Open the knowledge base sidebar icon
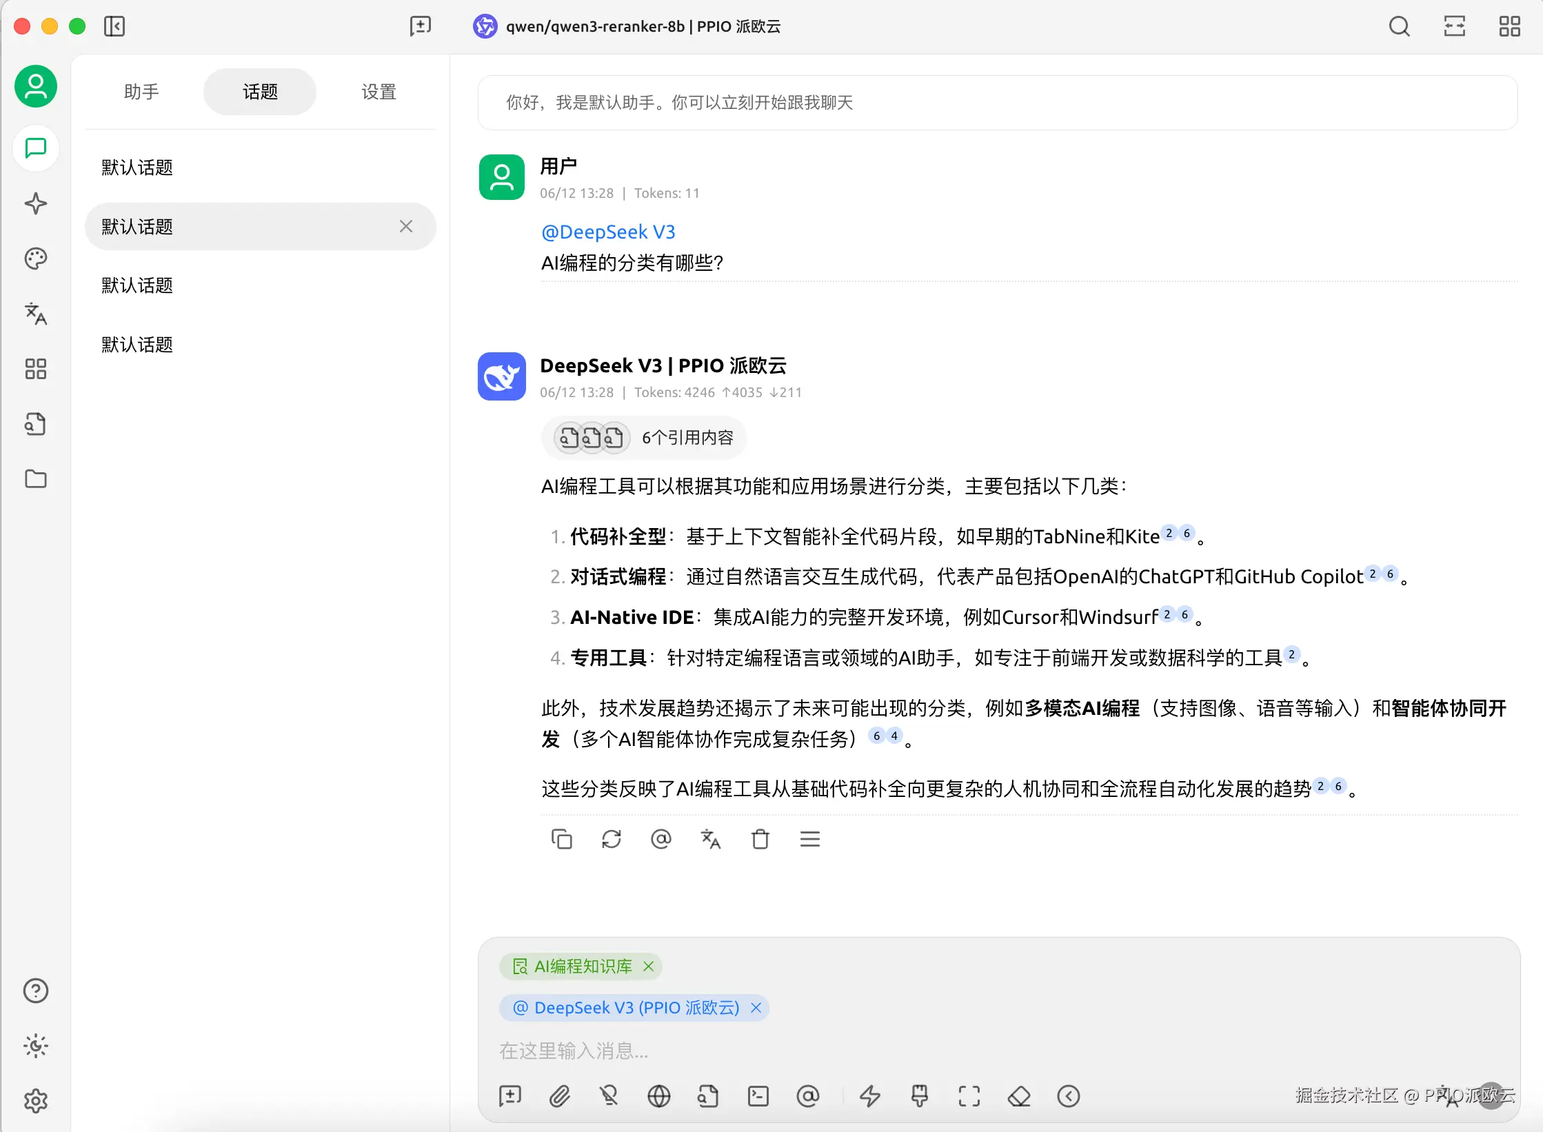Screen dimensions: 1543x1132 (36, 424)
